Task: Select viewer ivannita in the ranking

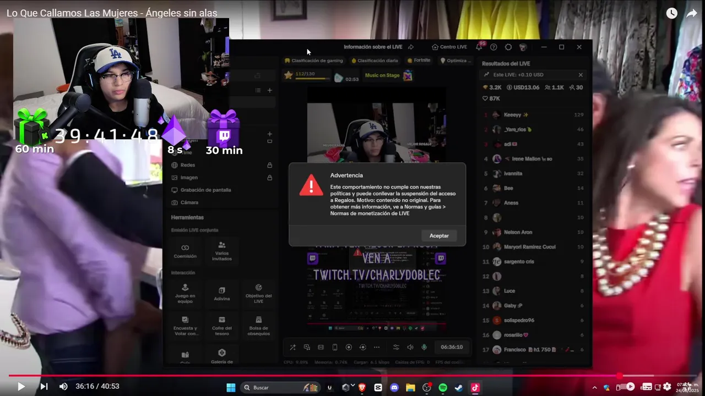Action: pyautogui.click(x=533, y=173)
